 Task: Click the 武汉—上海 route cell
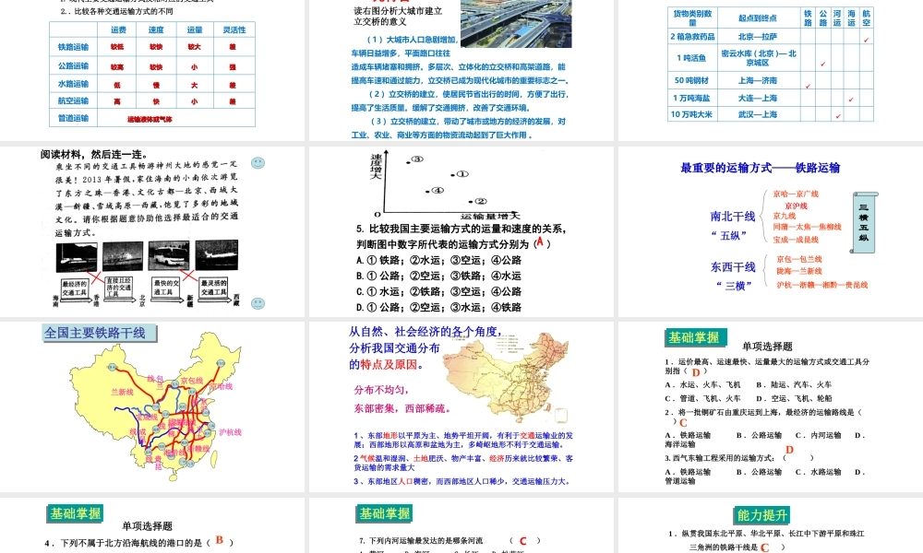pyautogui.click(x=758, y=114)
